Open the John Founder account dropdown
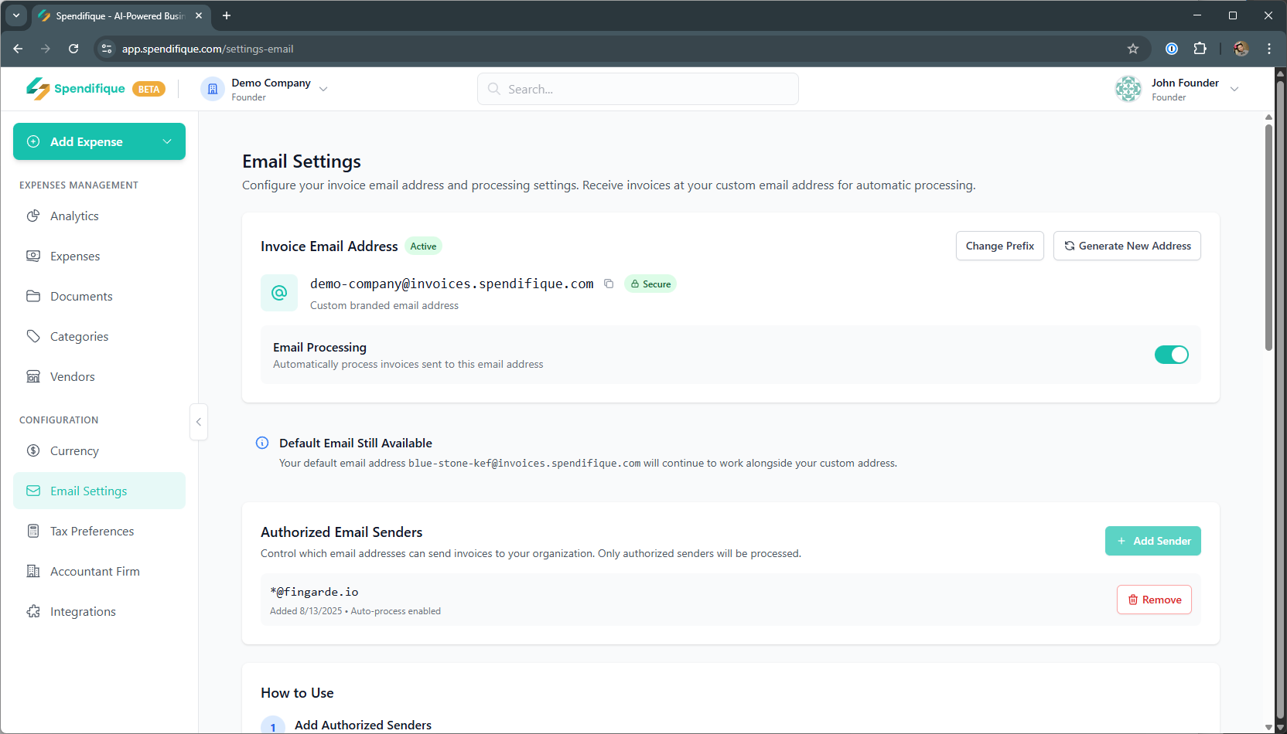The image size is (1287, 734). click(1234, 89)
